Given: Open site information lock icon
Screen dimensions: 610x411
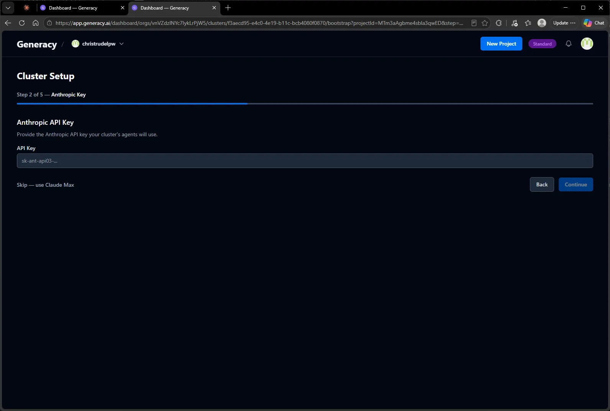Looking at the screenshot, I should tap(49, 23).
